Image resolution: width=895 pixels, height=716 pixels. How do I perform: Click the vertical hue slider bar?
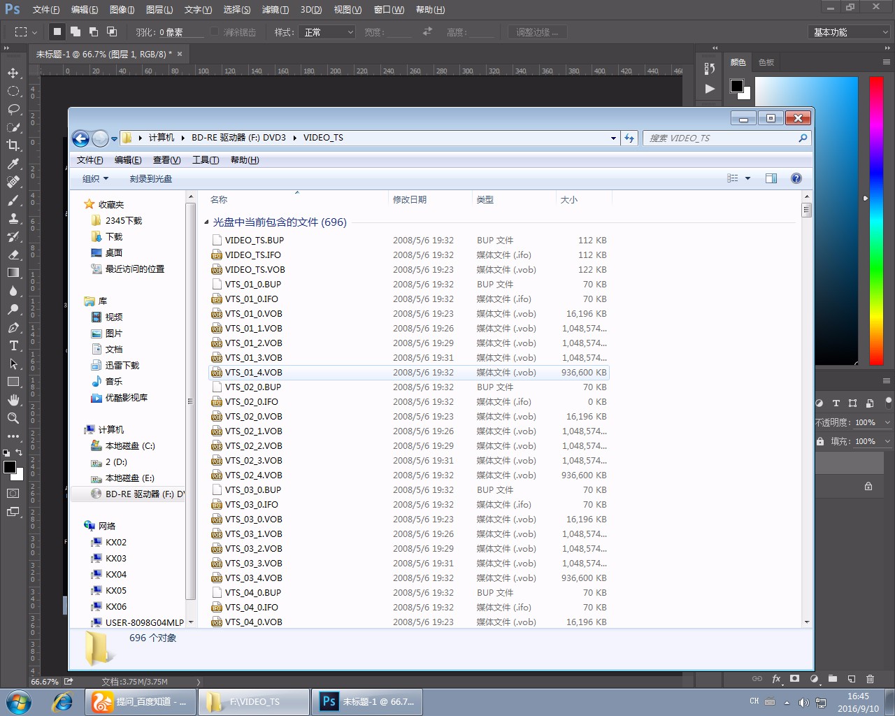(x=876, y=220)
